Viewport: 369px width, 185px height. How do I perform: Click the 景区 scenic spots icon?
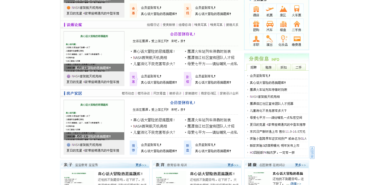coord(283,11)
